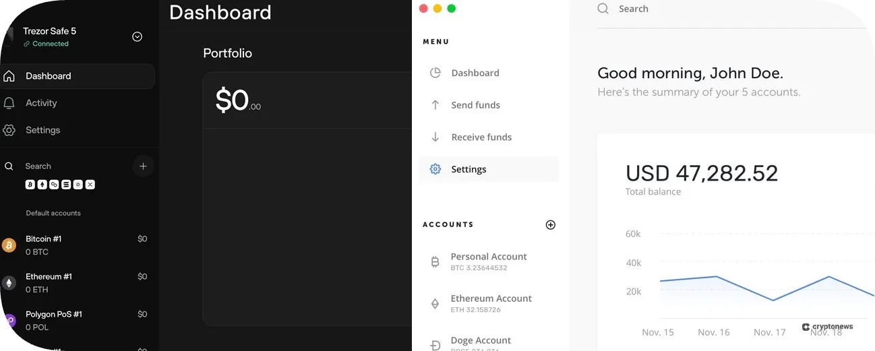Click the 'Default accounts' section label
This screenshot has width=875, height=351.
click(53, 213)
